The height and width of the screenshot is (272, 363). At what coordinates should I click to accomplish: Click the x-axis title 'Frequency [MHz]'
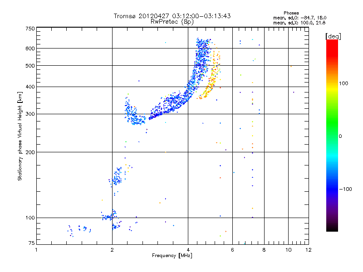click(172, 256)
